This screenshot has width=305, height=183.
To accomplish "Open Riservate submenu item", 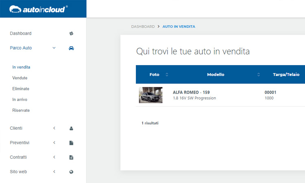I will click(x=21, y=110).
